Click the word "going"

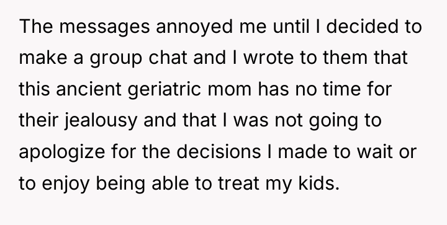[x=333, y=121]
